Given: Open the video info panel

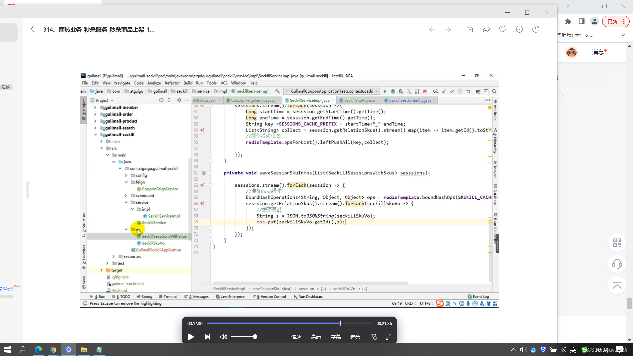Looking at the screenshot, I should (536, 29).
